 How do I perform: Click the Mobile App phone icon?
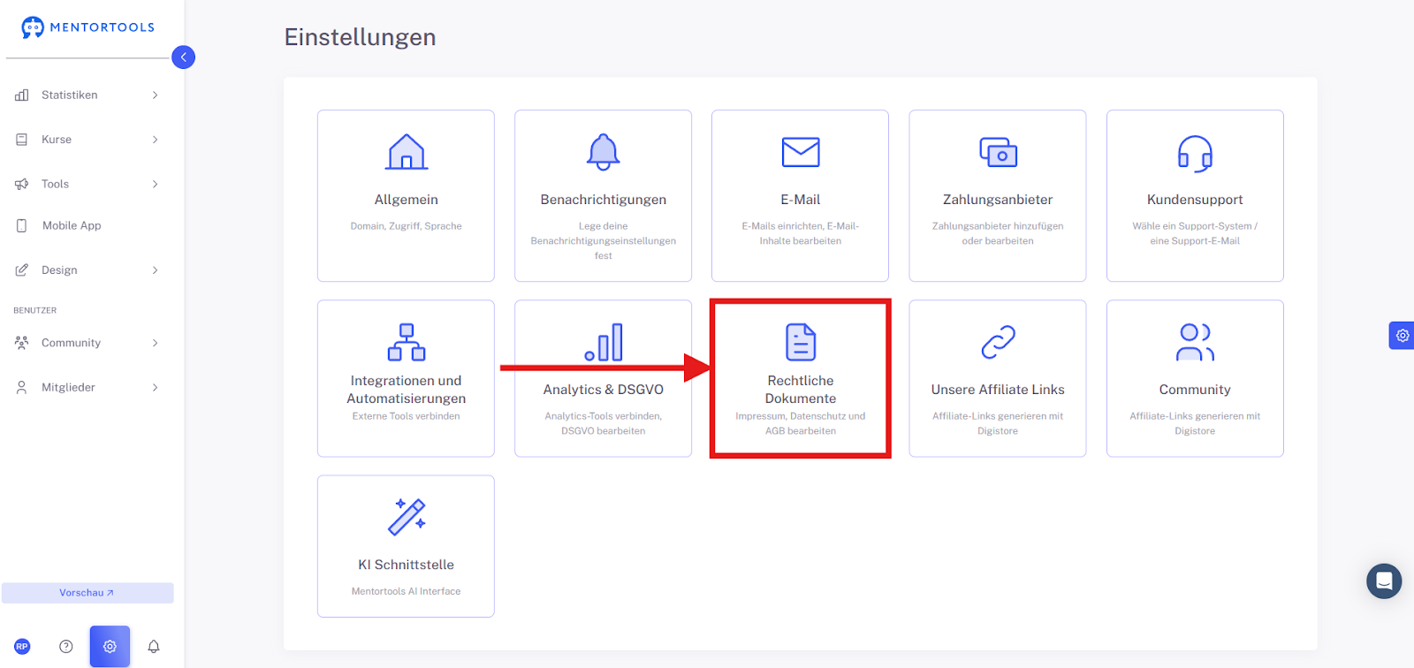[22, 226]
